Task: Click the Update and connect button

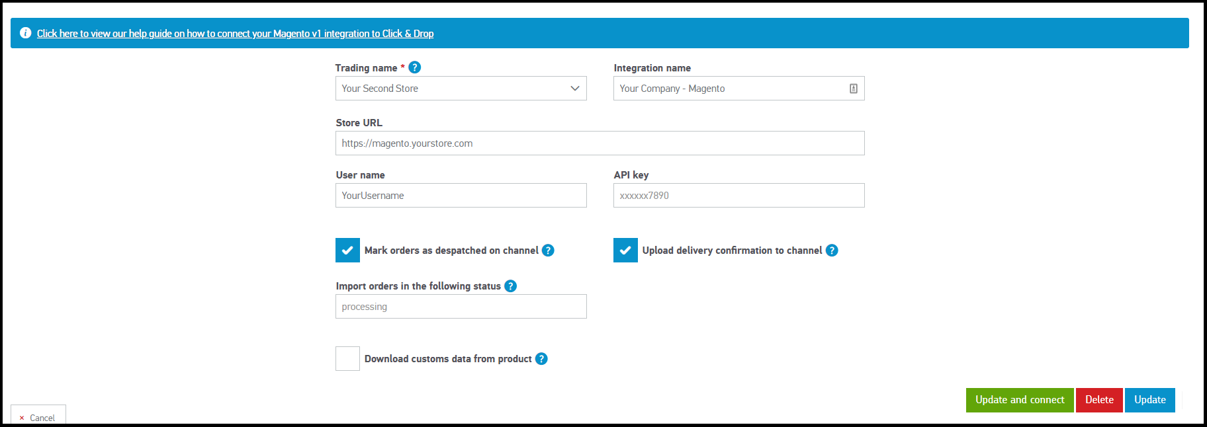Action: 1019,400
